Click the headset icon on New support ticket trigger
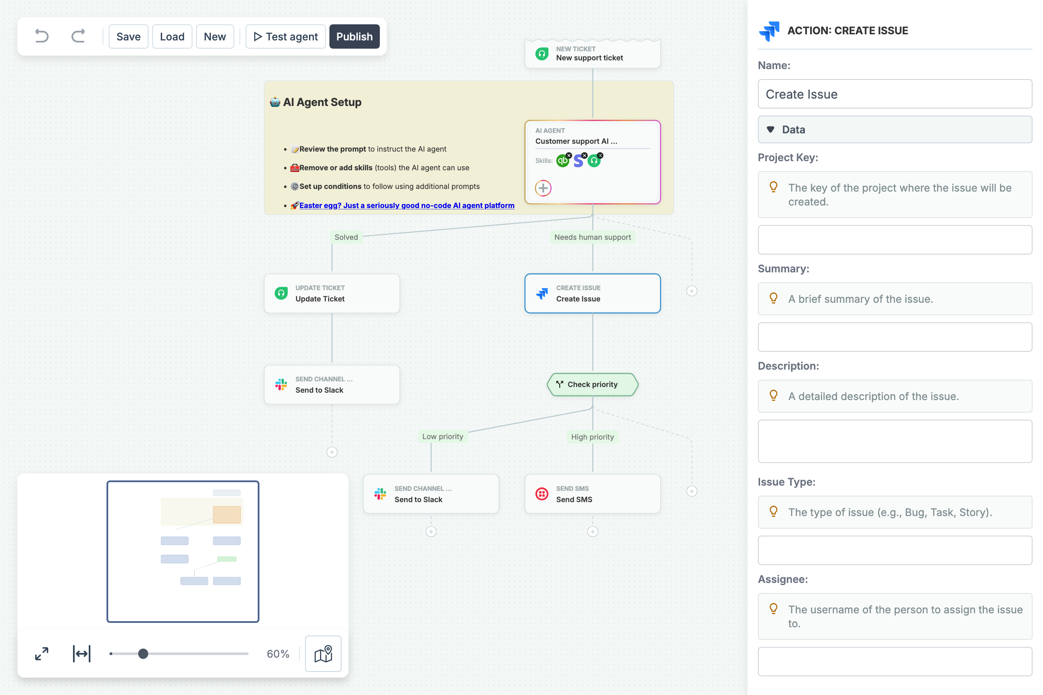The height and width of the screenshot is (695, 1043). click(541, 53)
